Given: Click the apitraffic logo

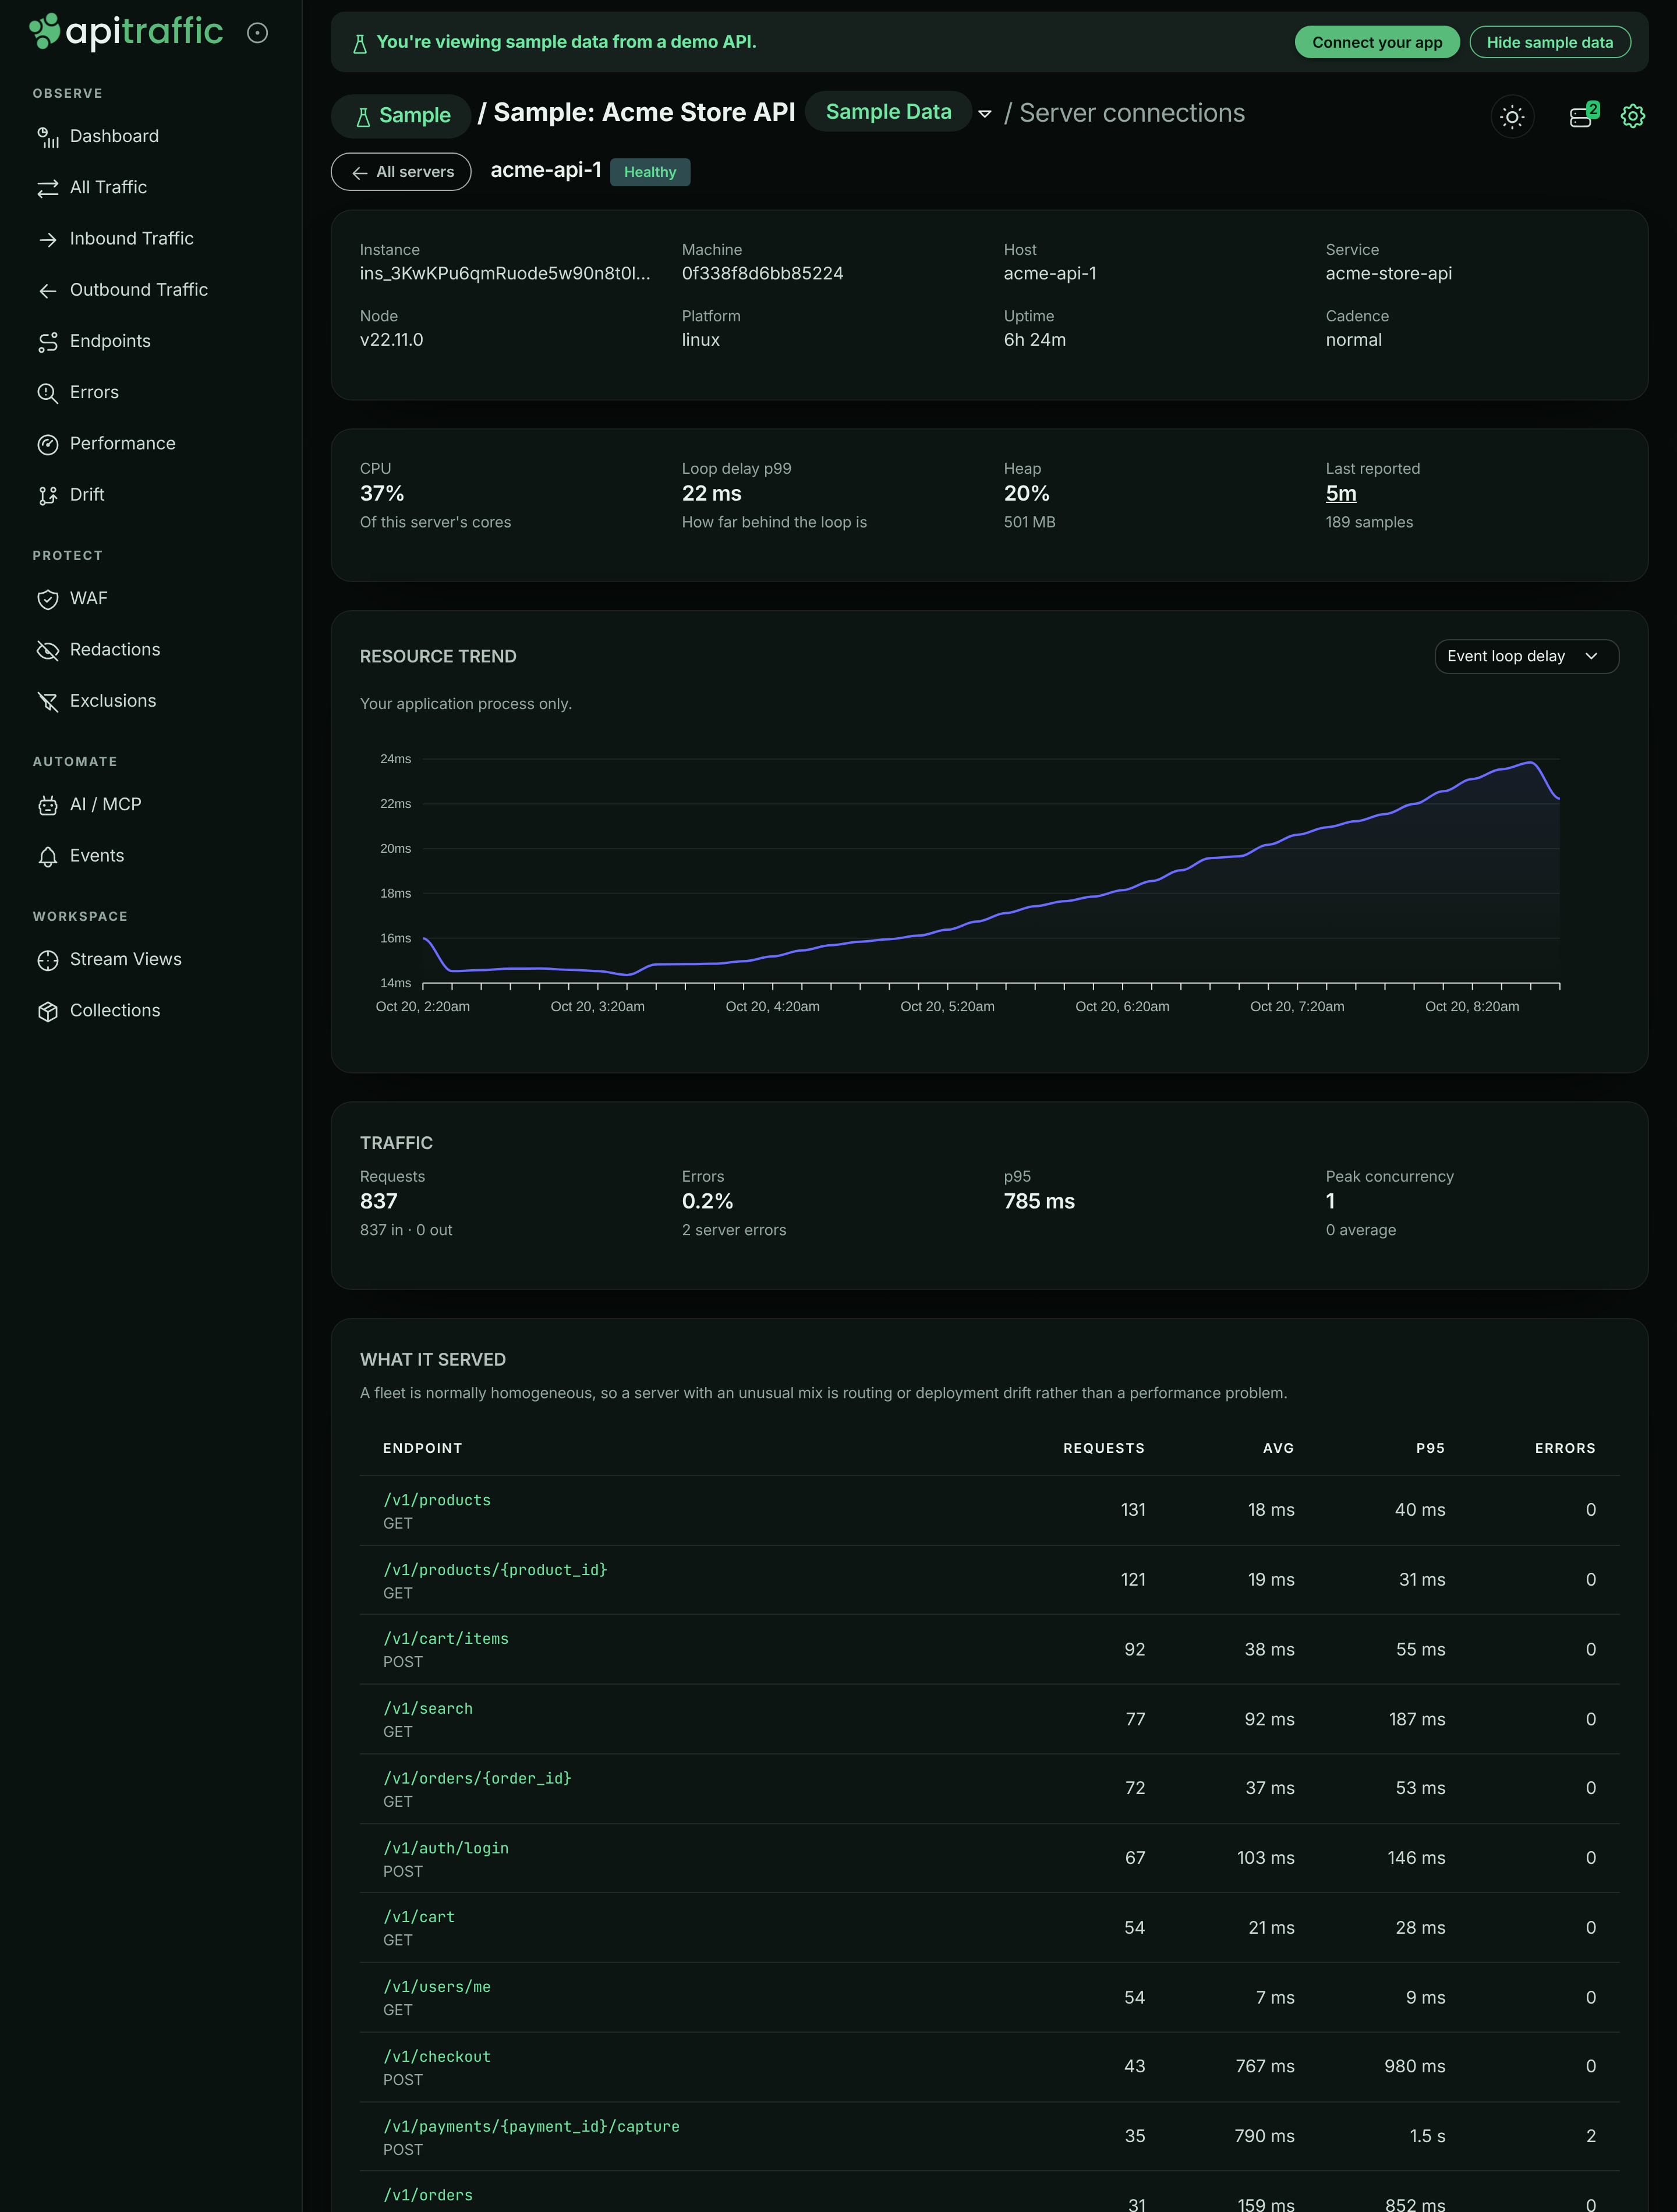Looking at the screenshot, I should pos(125,32).
